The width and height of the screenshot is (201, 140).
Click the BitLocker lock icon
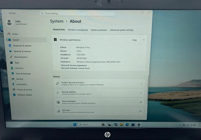pos(58,111)
